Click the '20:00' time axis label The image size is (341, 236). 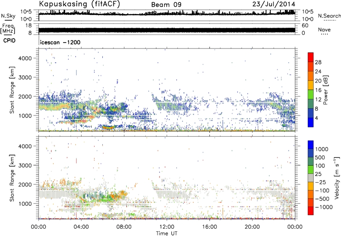(x=252, y=227)
